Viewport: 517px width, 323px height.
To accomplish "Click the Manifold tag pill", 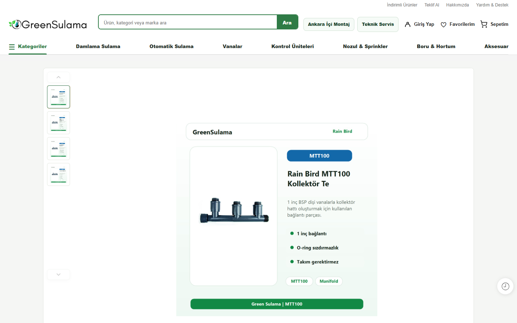I will 329,281.
